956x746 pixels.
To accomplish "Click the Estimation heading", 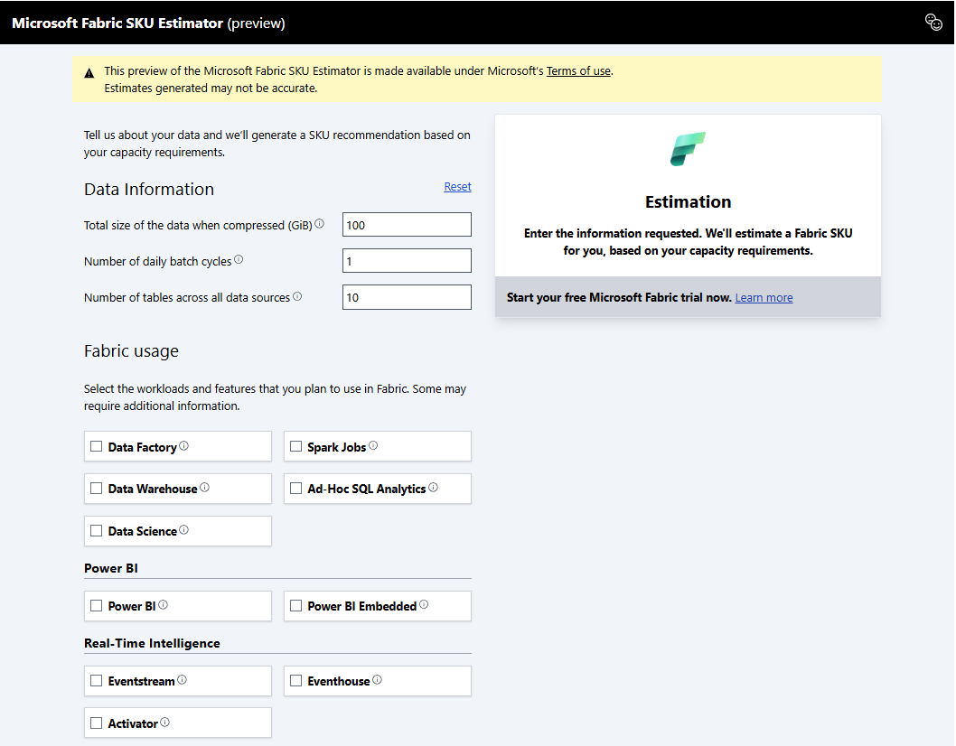I will point(688,201).
